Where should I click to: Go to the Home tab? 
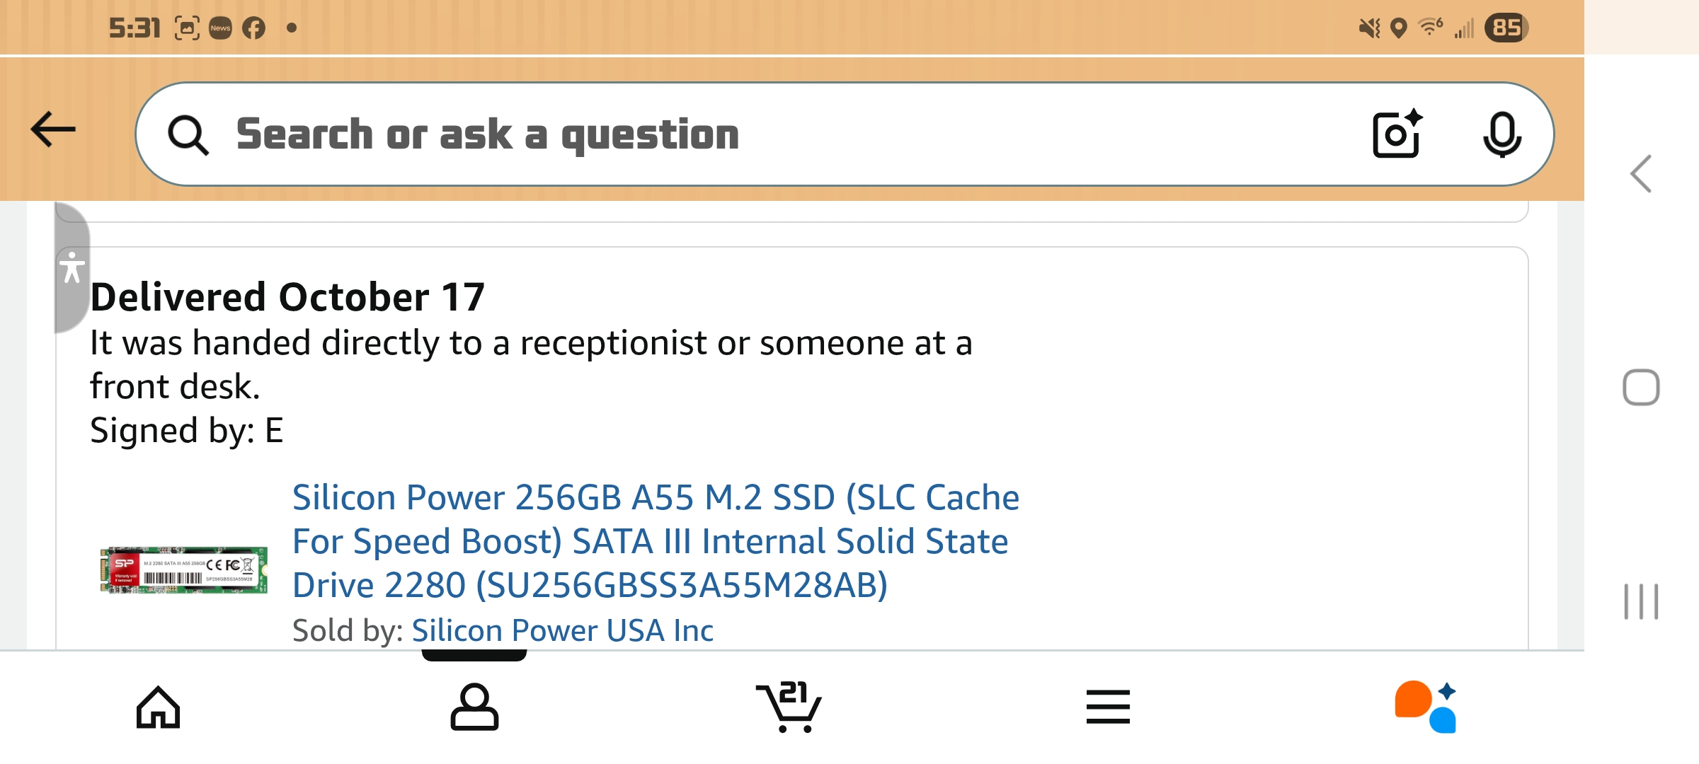pos(158,707)
